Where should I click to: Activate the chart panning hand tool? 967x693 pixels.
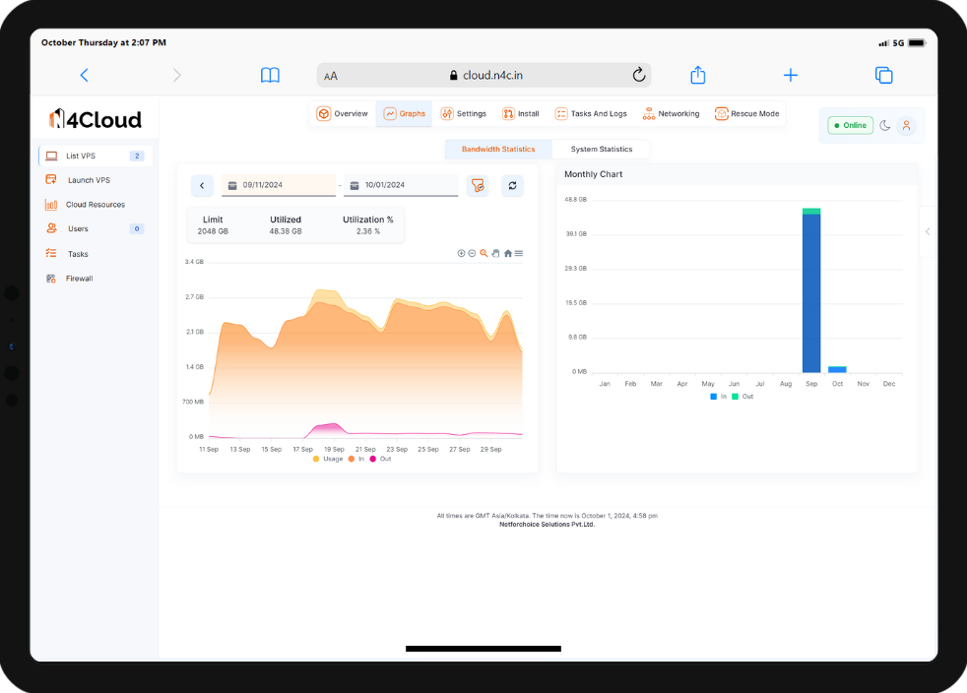pyautogui.click(x=495, y=253)
